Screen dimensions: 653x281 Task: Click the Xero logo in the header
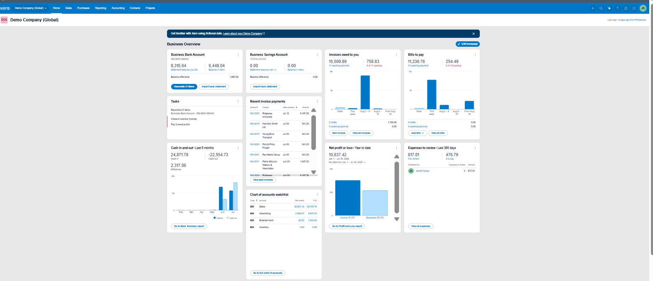coord(5,8)
